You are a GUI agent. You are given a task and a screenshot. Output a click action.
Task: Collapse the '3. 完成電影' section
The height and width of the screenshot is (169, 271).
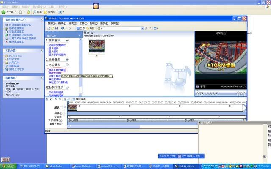coord(79,64)
